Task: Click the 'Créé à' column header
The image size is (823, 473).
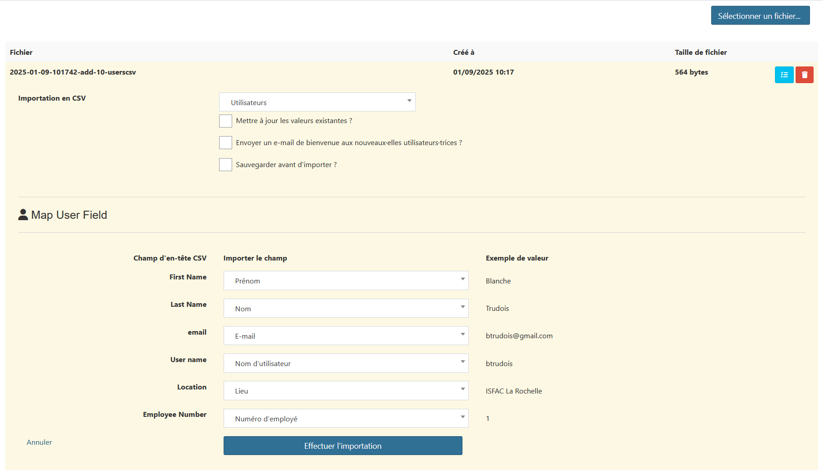Action: [x=463, y=53]
